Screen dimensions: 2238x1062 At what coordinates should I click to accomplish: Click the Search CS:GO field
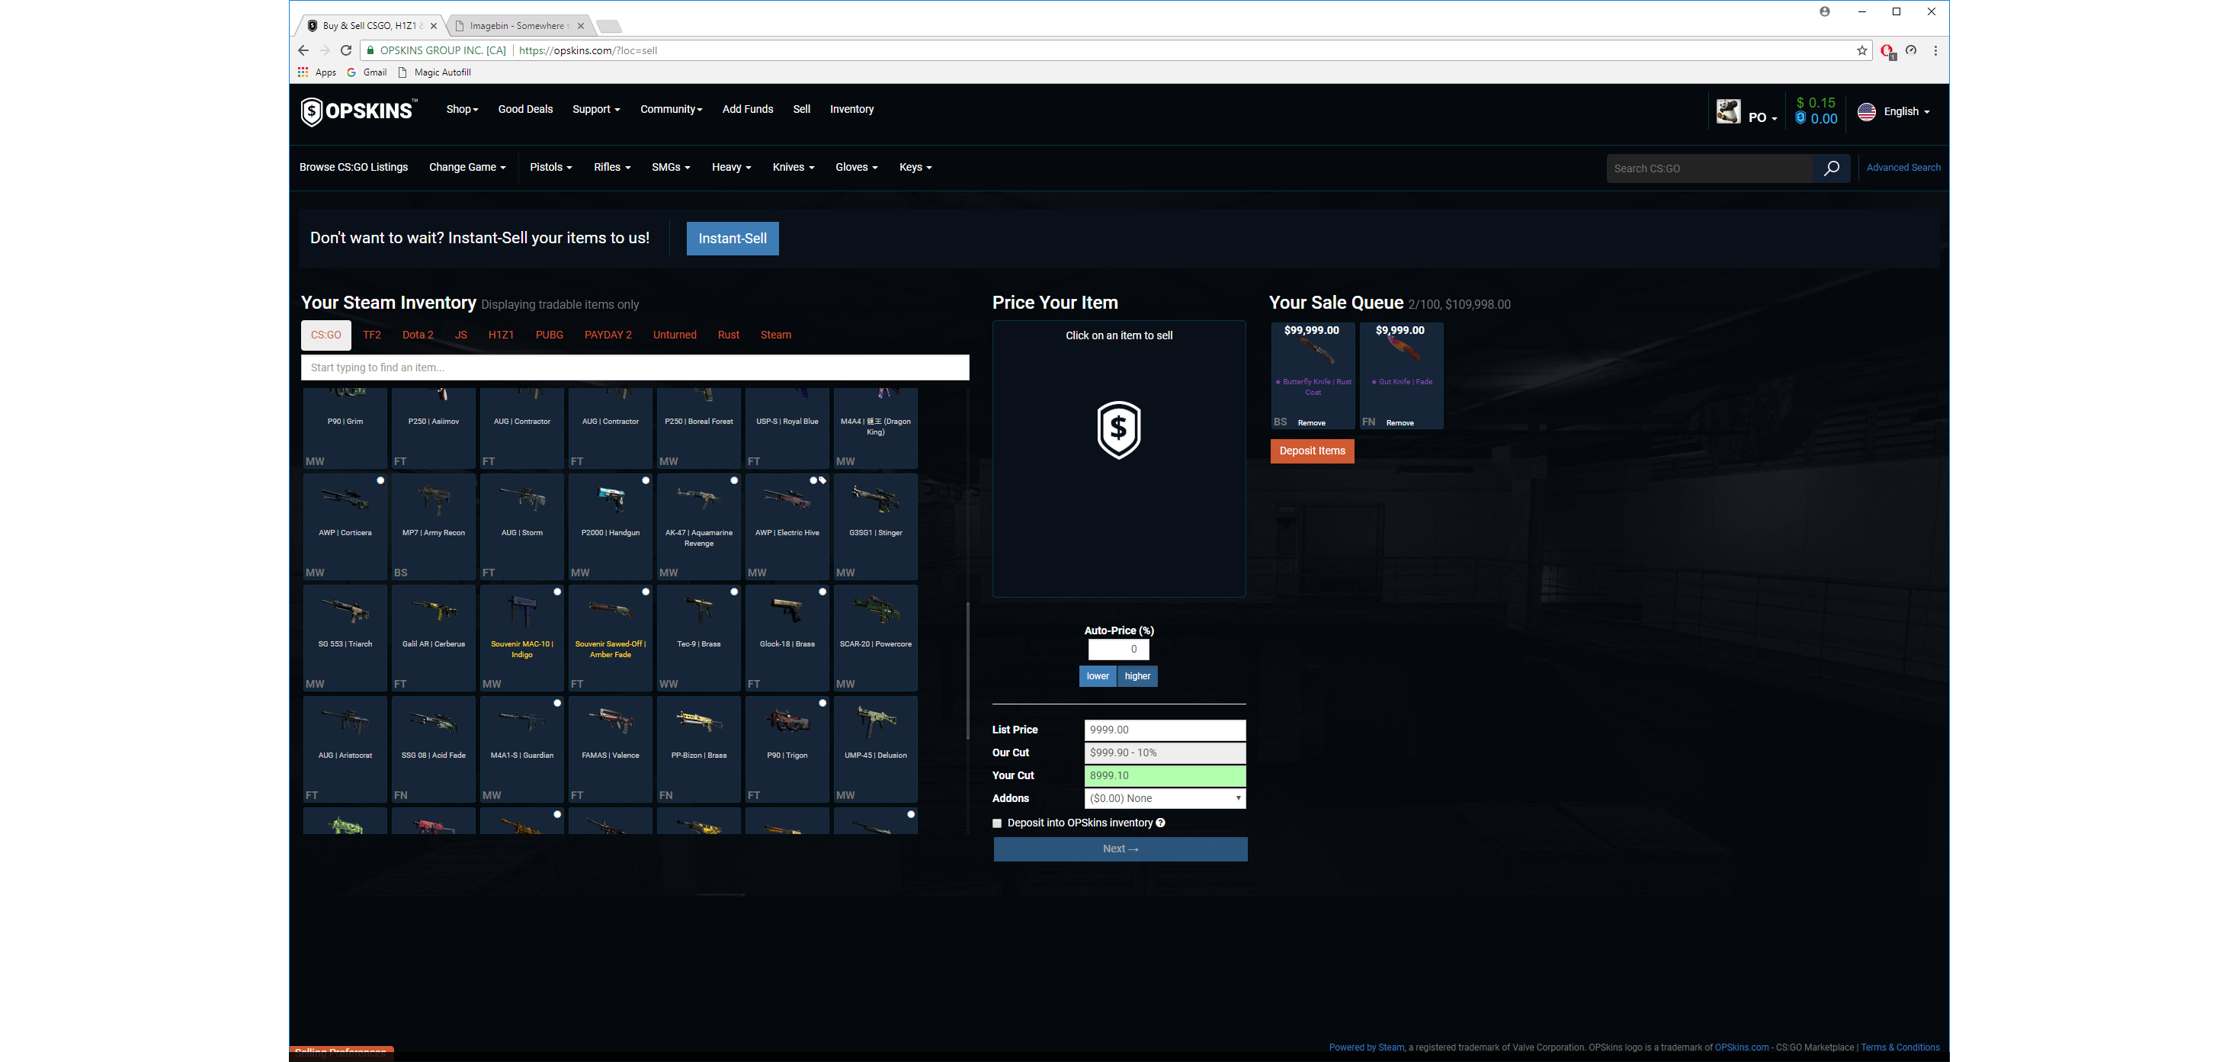(x=1710, y=168)
